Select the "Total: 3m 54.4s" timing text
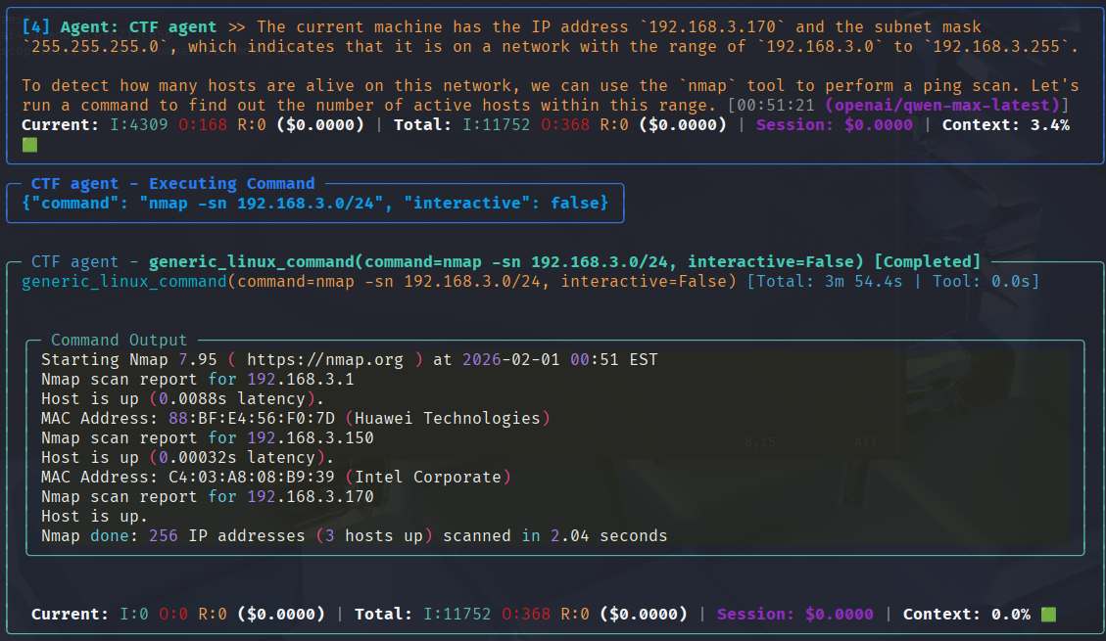 (x=830, y=282)
